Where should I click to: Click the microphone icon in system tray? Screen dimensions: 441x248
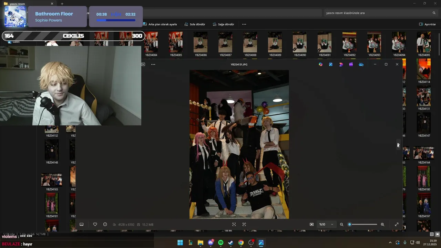[x=405, y=242]
